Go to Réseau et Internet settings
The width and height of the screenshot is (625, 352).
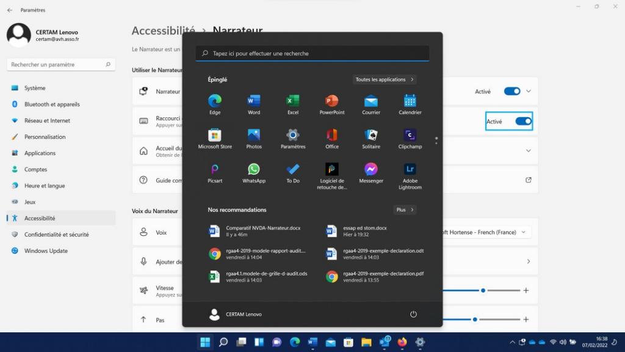coord(61,120)
